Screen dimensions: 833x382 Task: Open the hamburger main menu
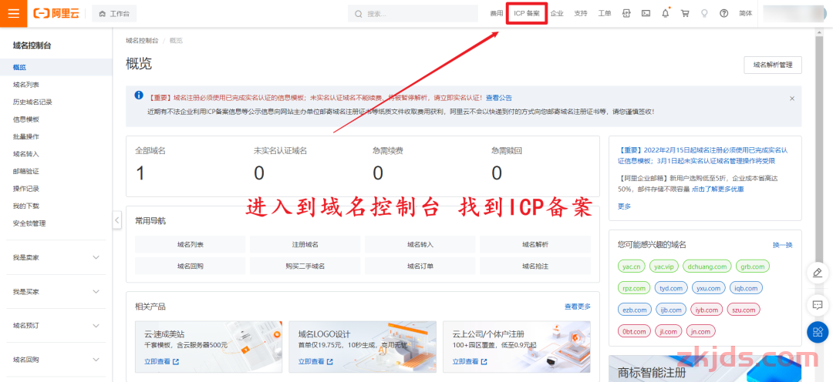[x=13, y=13]
